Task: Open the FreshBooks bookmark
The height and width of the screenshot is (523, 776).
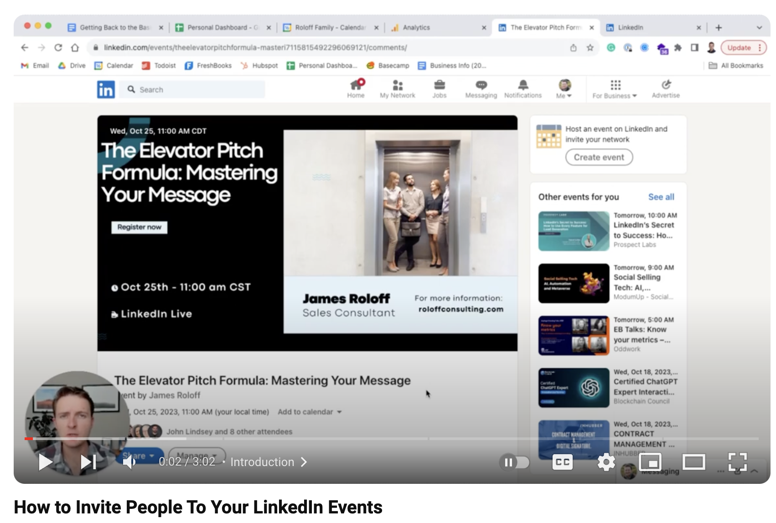Action: tap(208, 66)
